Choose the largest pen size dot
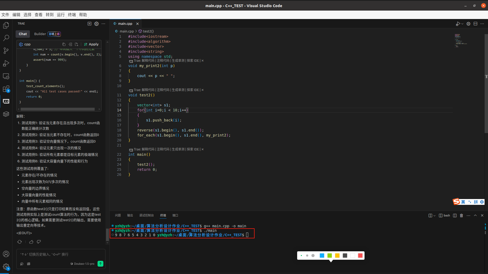Viewport: 488px width, 274px height. [x=313, y=256]
